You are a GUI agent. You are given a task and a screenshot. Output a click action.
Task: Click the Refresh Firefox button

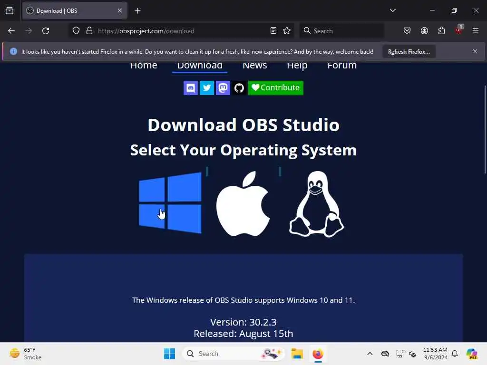click(x=409, y=52)
